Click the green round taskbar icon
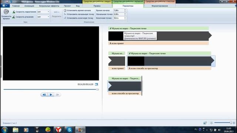The image size is (237, 133). pyautogui.click(x=48, y=130)
